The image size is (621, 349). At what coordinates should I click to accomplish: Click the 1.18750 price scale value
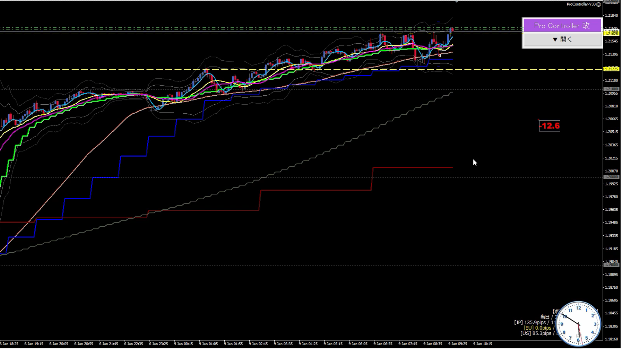tap(612, 288)
